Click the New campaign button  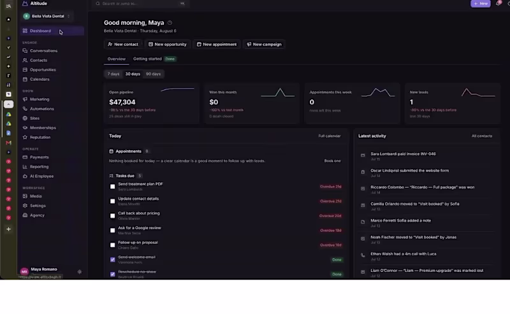(264, 44)
